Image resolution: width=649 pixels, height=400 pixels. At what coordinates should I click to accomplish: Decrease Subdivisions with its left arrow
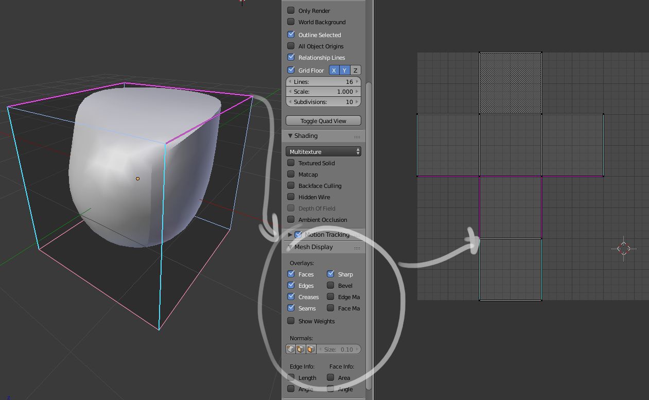[x=289, y=102]
